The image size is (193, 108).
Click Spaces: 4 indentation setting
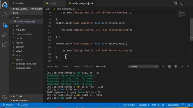point(144,105)
